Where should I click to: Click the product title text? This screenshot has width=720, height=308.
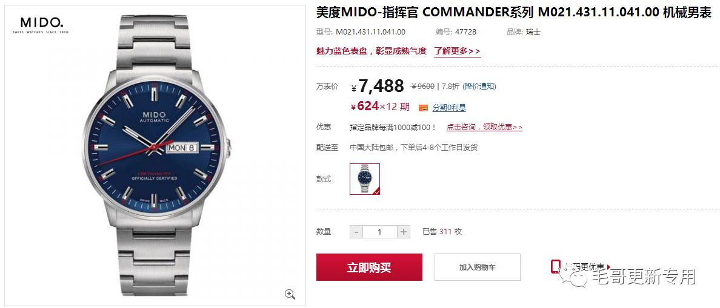click(x=514, y=13)
